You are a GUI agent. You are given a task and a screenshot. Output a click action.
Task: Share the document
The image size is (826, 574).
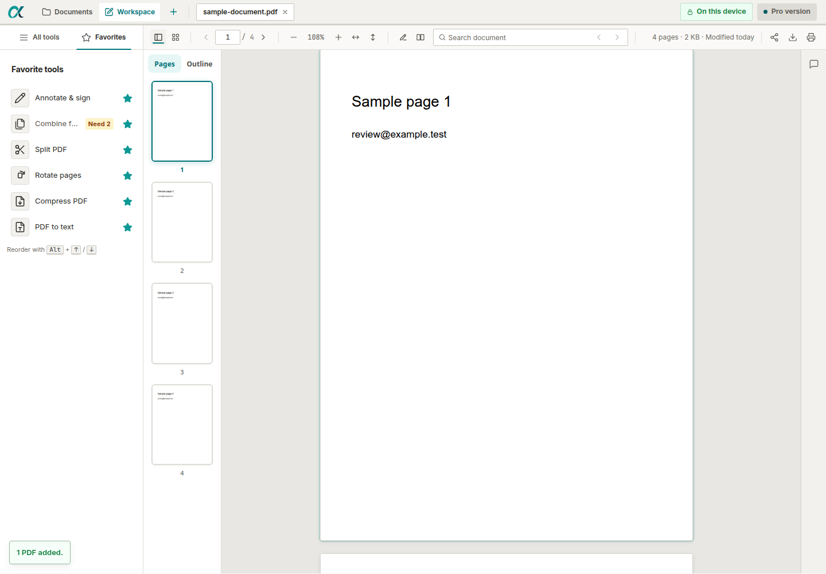coord(774,37)
